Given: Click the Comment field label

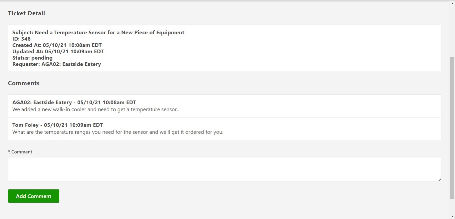Looking at the screenshot, I should [21, 152].
